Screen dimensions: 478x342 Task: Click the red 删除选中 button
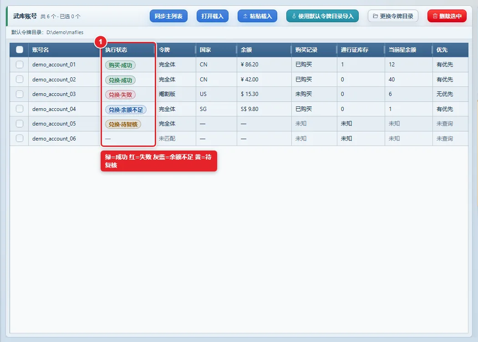(447, 16)
